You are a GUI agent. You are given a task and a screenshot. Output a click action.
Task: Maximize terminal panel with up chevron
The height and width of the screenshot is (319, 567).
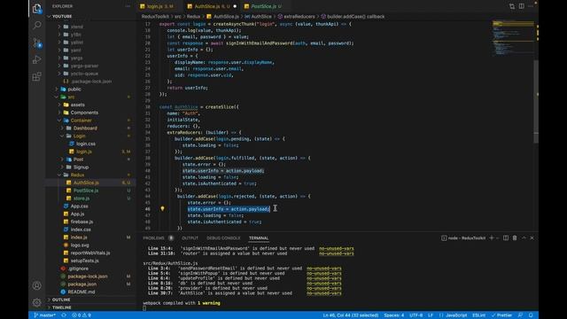524,238
